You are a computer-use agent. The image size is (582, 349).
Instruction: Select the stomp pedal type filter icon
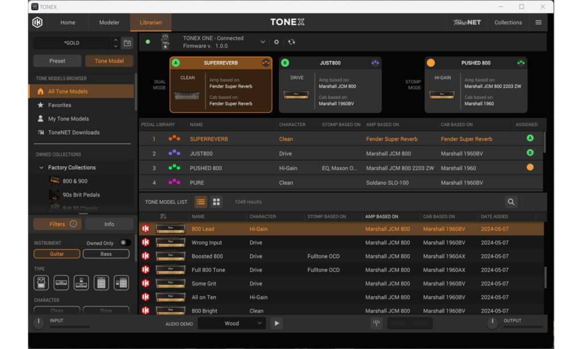click(41, 283)
